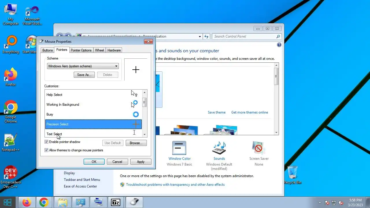Image resolution: width=370 pixels, height=208 pixels.
Task: Open Troubleshoot transparency problems link
Action: pos(175,185)
